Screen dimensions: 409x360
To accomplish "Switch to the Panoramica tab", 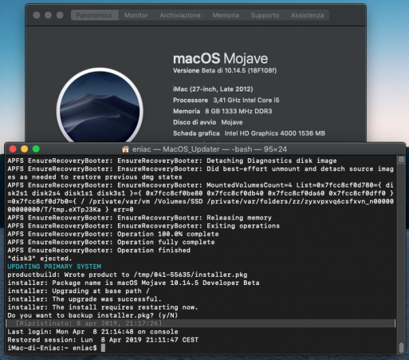I will pos(94,15).
